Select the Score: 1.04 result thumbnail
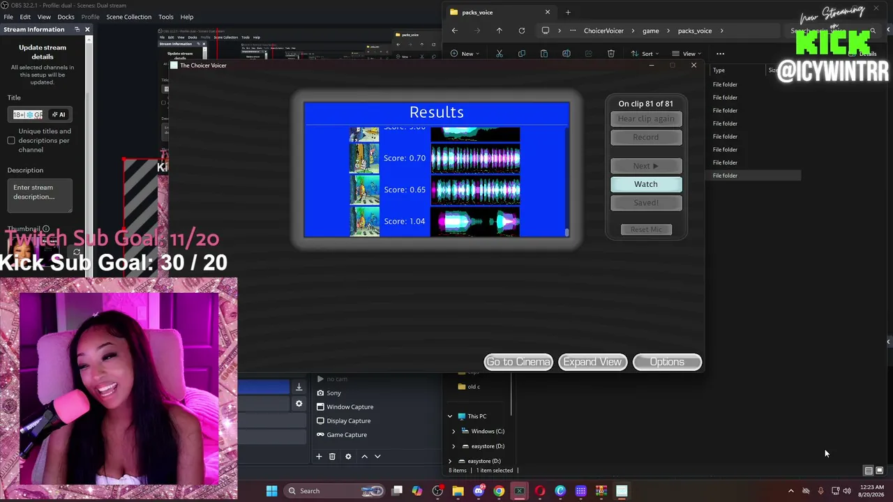This screenshot has height=502, width=893. [x=364, y=221]
